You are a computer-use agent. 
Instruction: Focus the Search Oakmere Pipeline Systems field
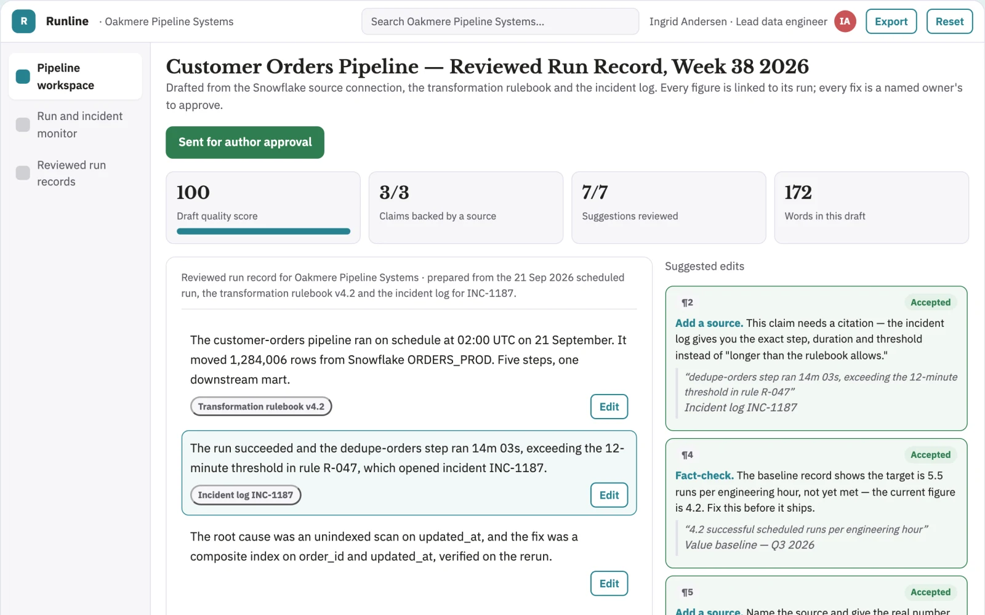pyautogui.click(x=500, y=22)
